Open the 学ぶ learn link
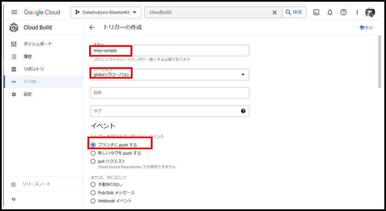 pos(366,27)
